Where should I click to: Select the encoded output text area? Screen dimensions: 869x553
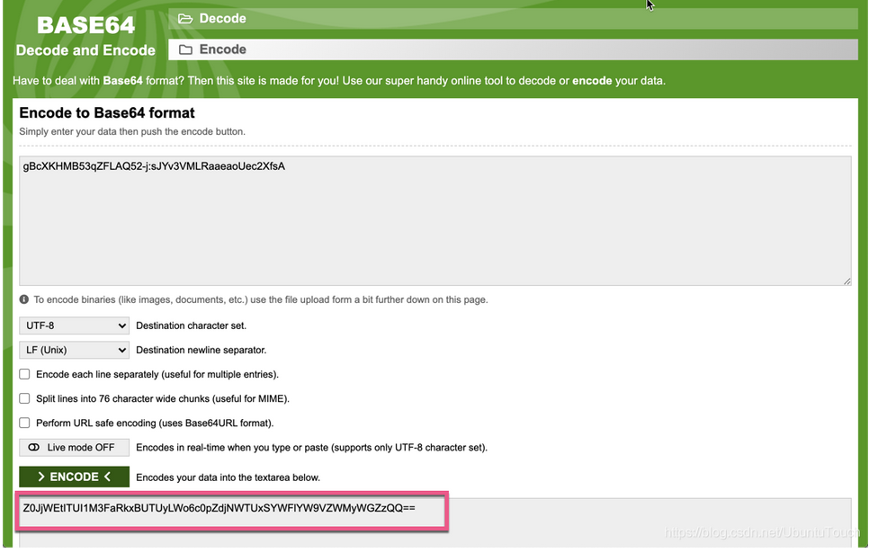point(229,511)
